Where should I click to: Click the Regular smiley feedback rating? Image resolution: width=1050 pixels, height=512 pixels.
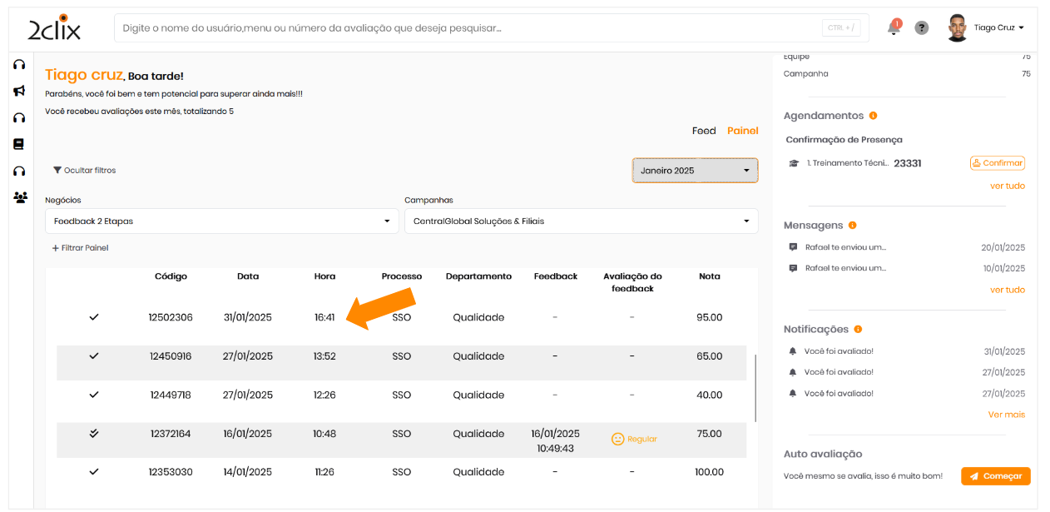634,439
